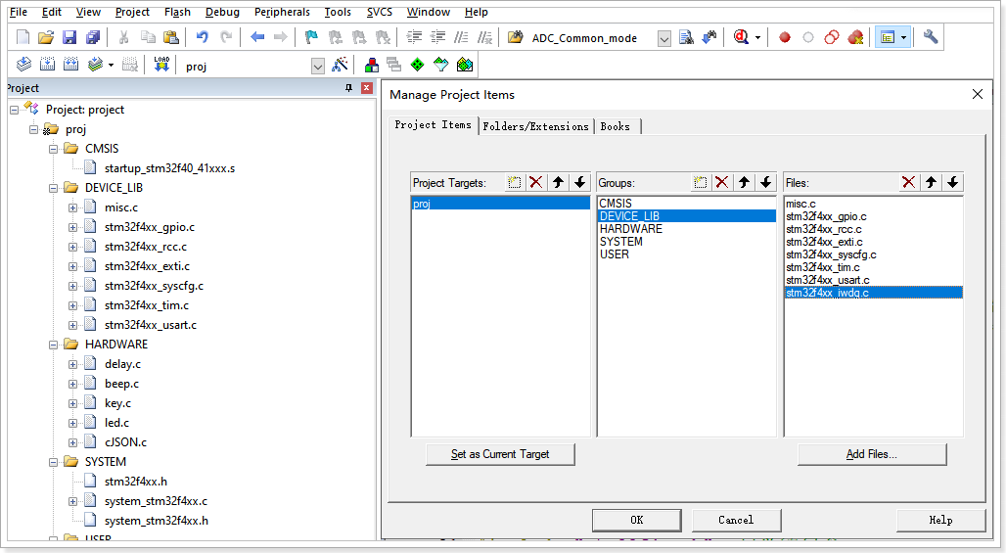Start the debug session icon
The width and height of the screenshot is (1006, 553).
tap(742, 37)
